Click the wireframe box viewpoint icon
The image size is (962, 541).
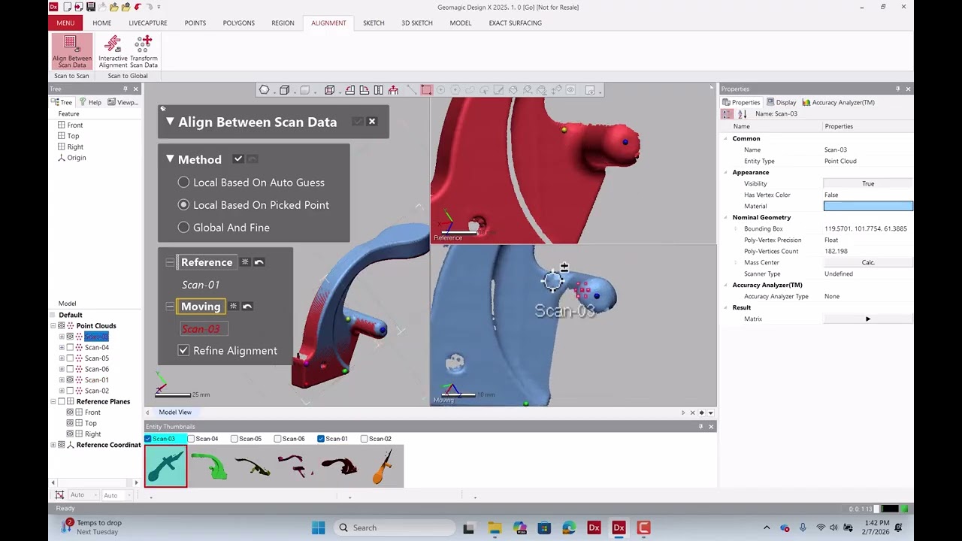click(x=329, y=90)
